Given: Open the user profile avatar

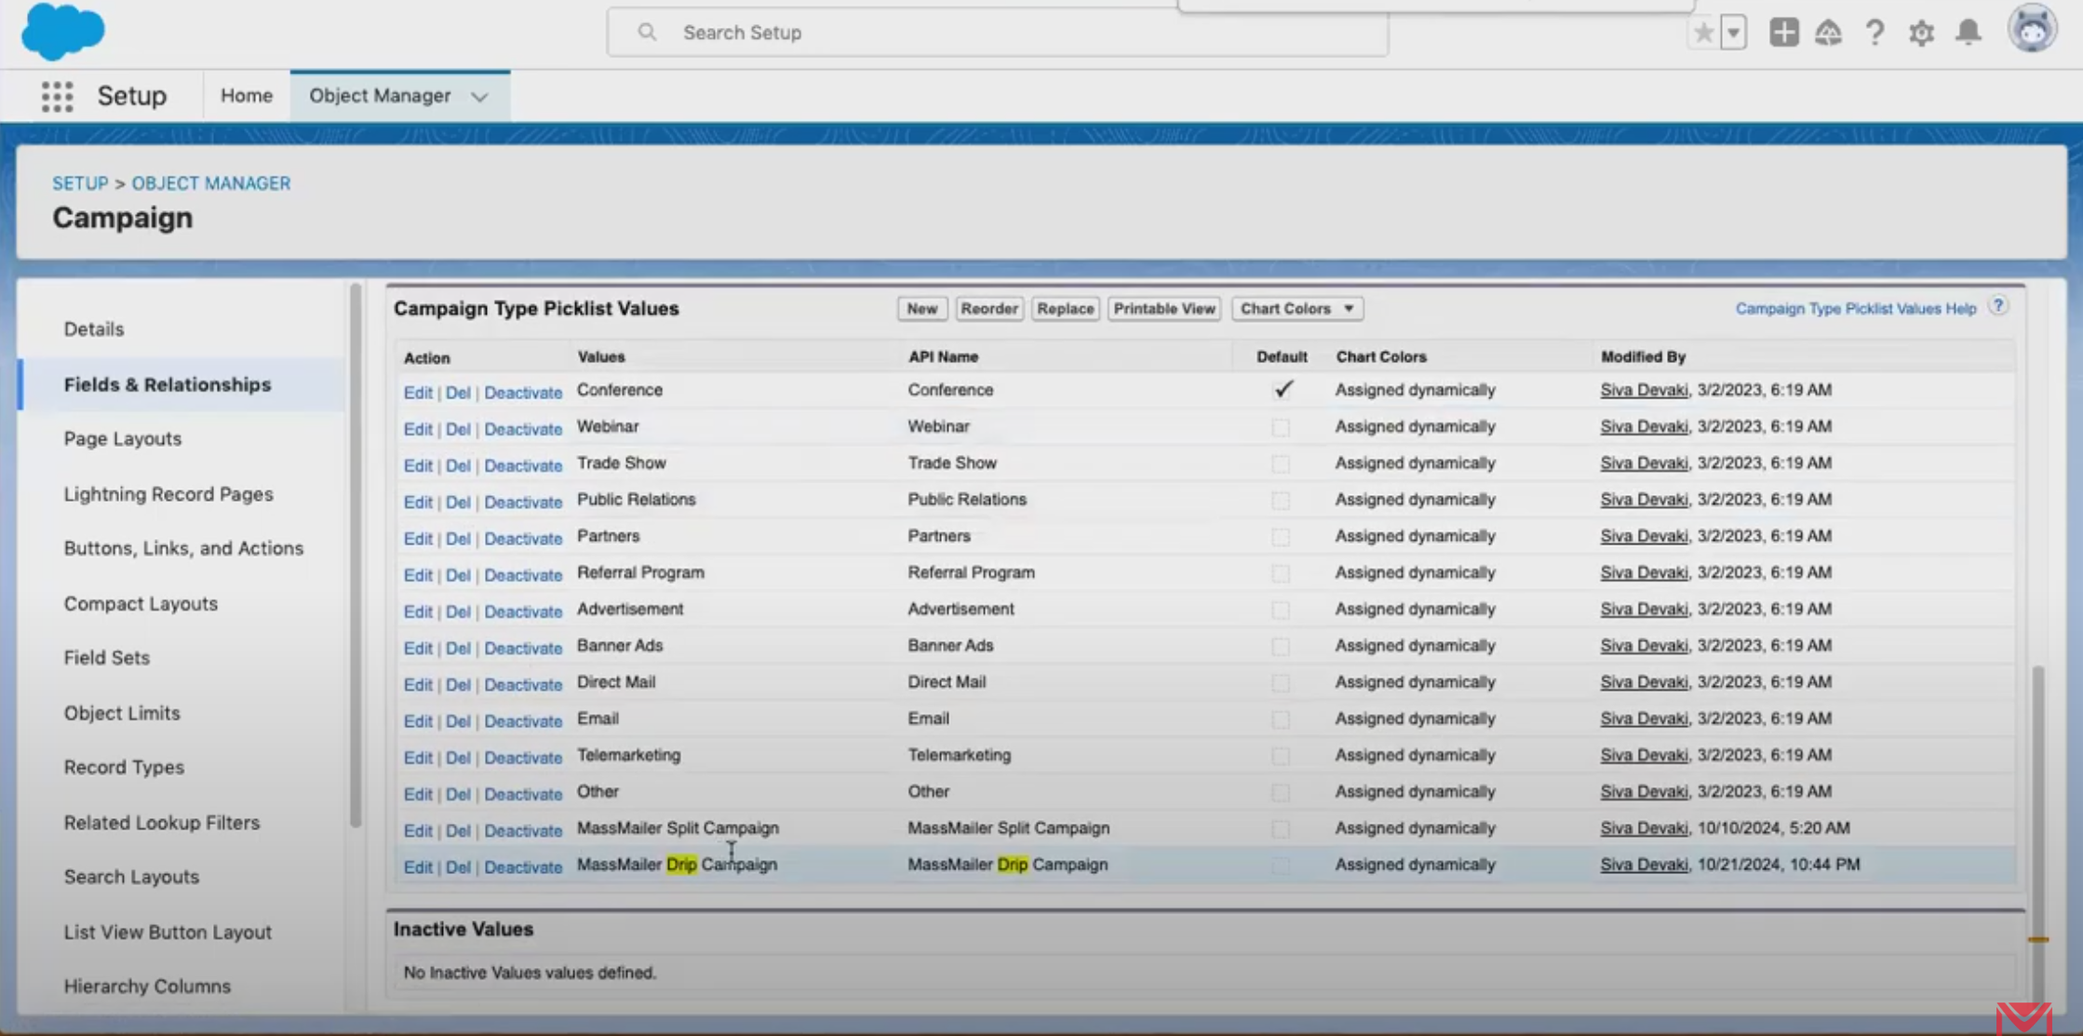Looking at the screenshot, I should 2032,30.
